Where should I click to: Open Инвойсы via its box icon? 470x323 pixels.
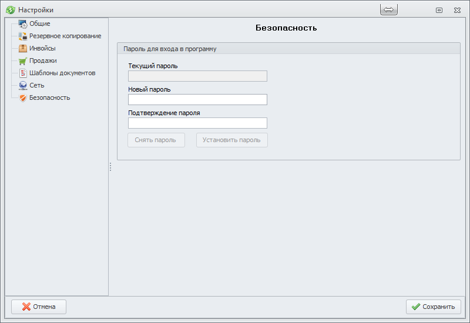[x=23, y=49]
